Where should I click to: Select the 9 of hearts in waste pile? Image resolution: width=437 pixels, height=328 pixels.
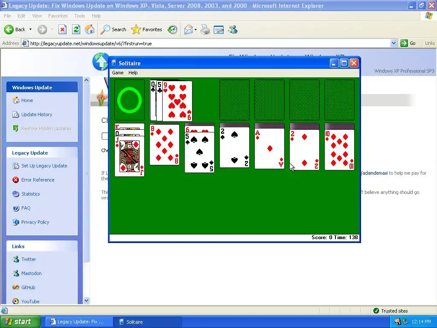(177, 101)
